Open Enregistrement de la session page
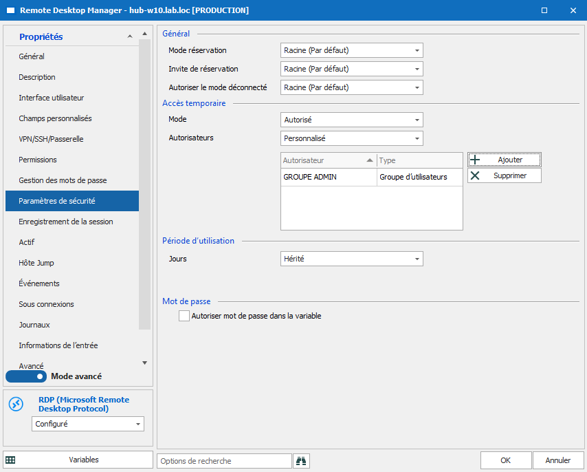Image resolution: width=587 pixels, height=472 pixels. coord(66,222)
